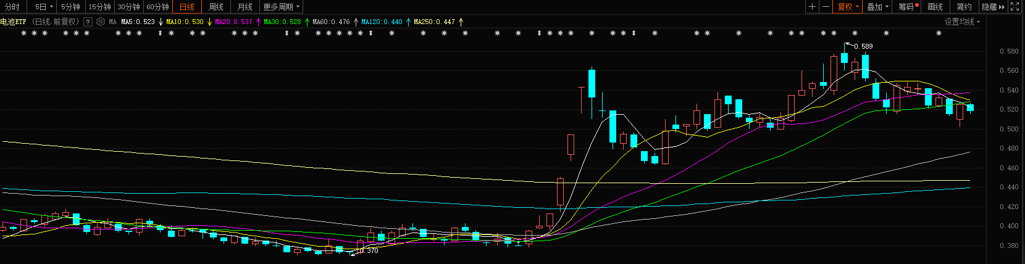Click the 0.500 price axis label
1025x264 pixels.
pos(1009,129)
